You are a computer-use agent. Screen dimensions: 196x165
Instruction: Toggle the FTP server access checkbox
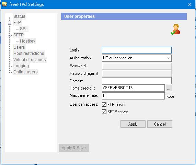104,104
